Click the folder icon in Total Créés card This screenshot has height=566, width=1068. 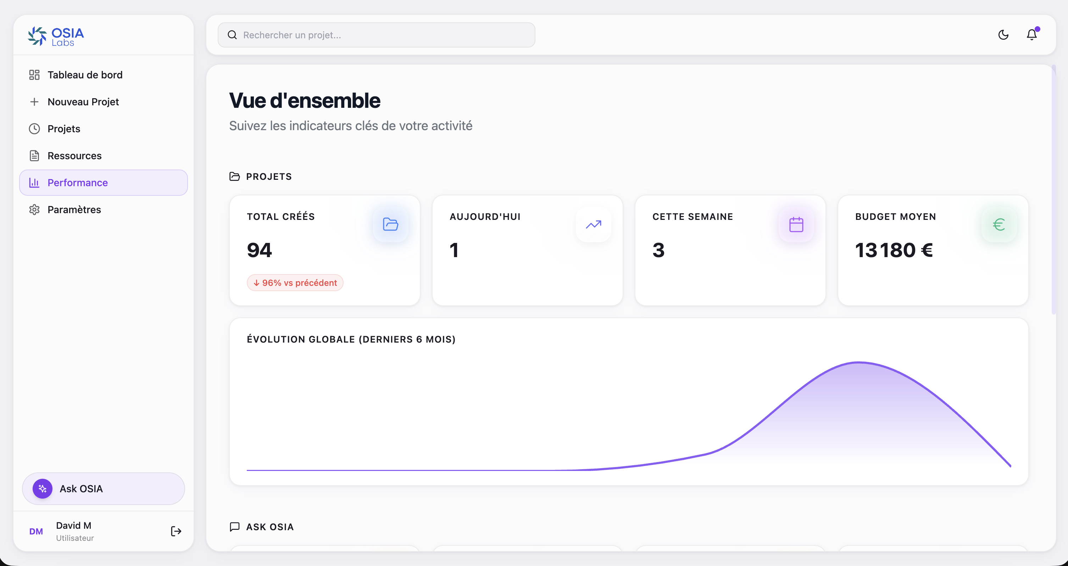[x=390, y=224]
